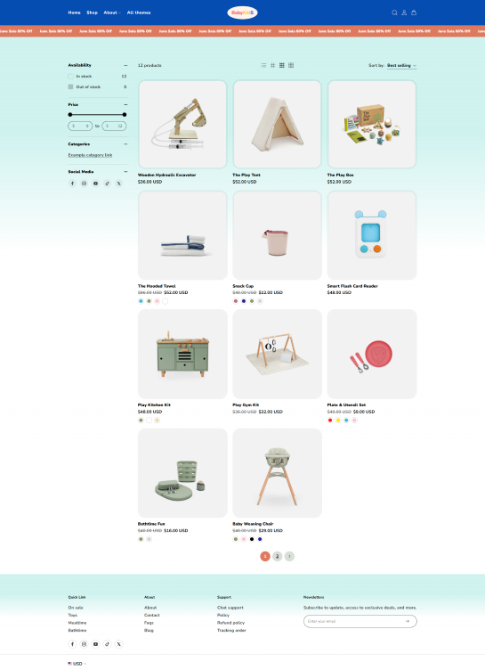Check the In stock filter checkbox
Viewport: 485px width, 670px height.
click(x=70, y=76)
